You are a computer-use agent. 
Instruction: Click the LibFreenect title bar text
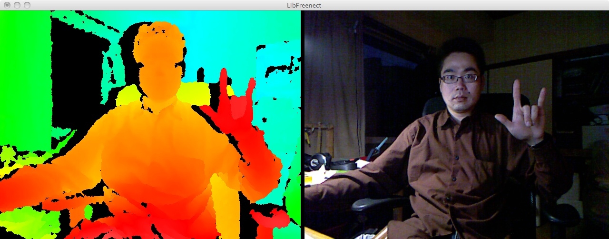click(x=304, y=5)
